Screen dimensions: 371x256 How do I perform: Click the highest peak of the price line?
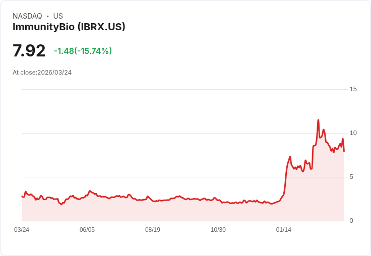(x=318, y=120)
